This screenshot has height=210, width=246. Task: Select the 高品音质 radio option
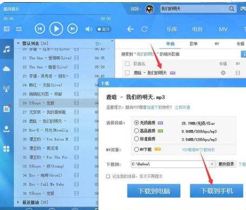[136, 131]
